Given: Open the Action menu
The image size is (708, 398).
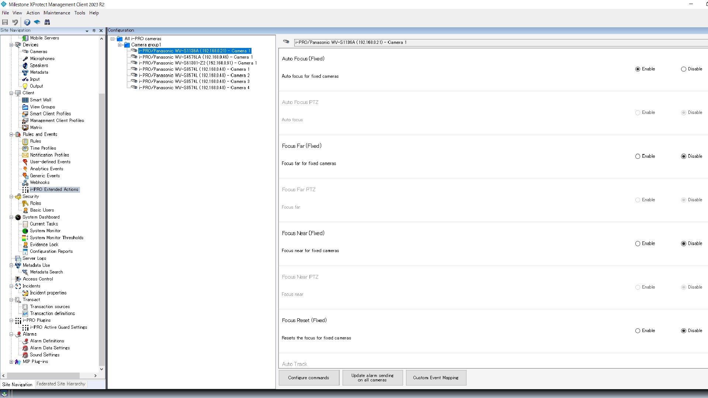Looking at the screenshot, I should point(32,12).
